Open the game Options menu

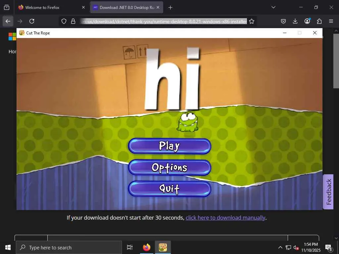pos(169,167)
